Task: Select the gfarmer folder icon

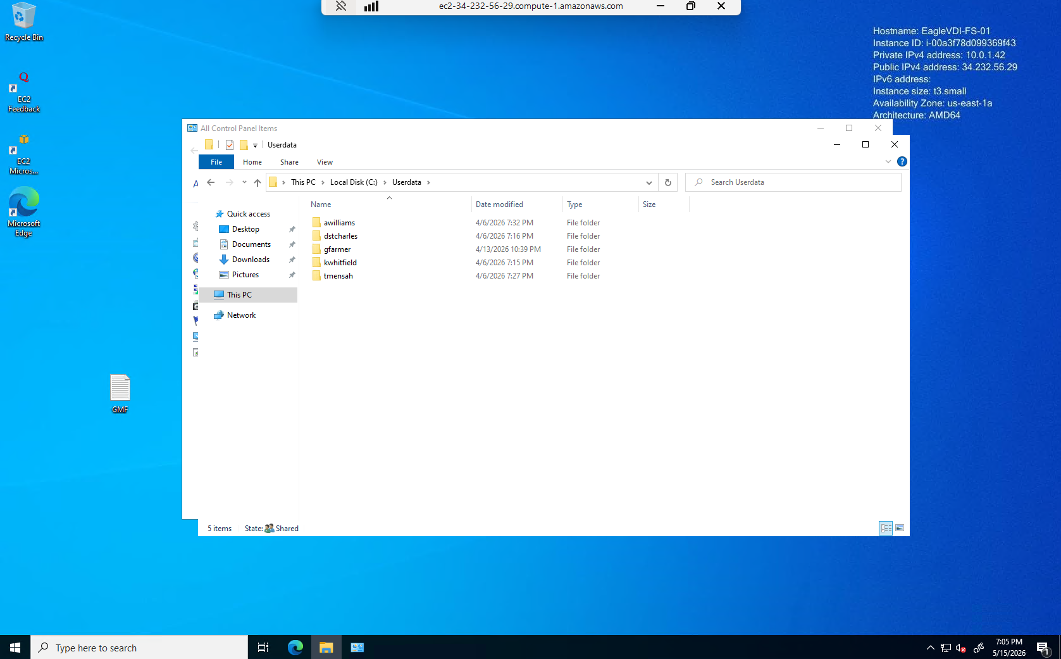Action: [316, 249]
